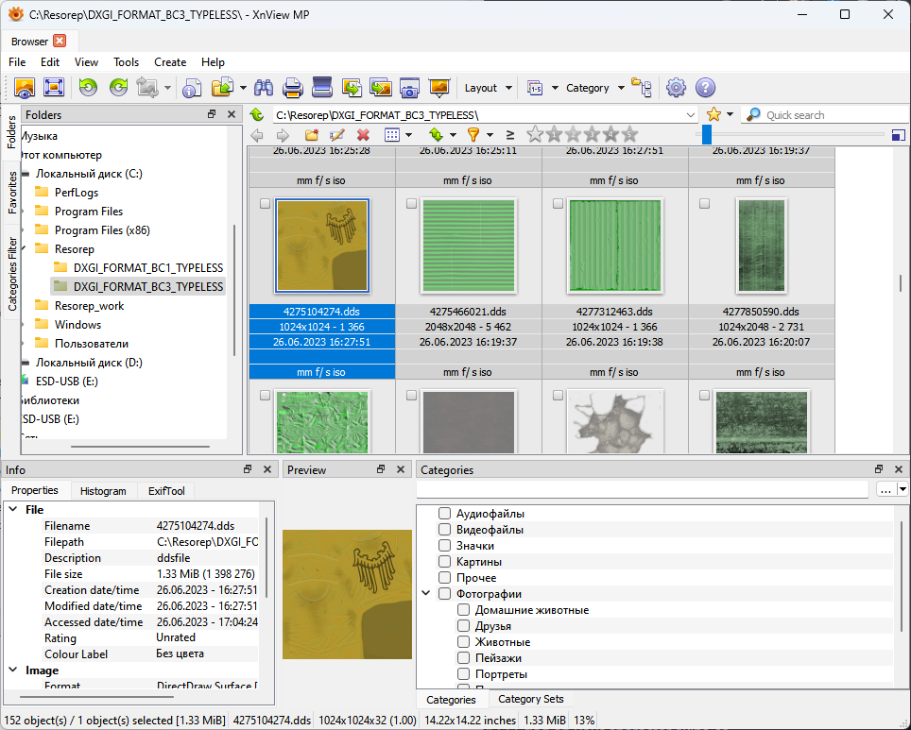Open the Layout dropdown
The height and width of the screenshot is (730, 911).
click(x=488, y=88)
